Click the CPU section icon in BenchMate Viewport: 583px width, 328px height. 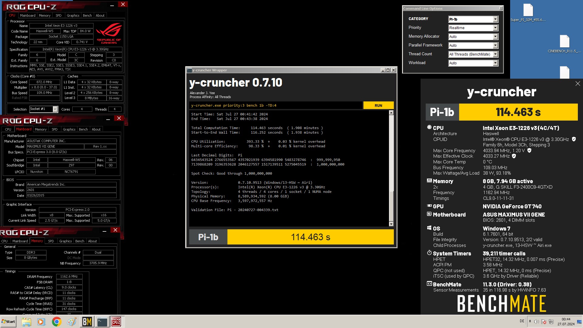[x=429, y=128]
